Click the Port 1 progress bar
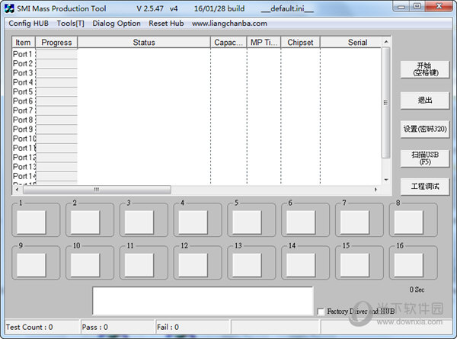 point(56,54)
